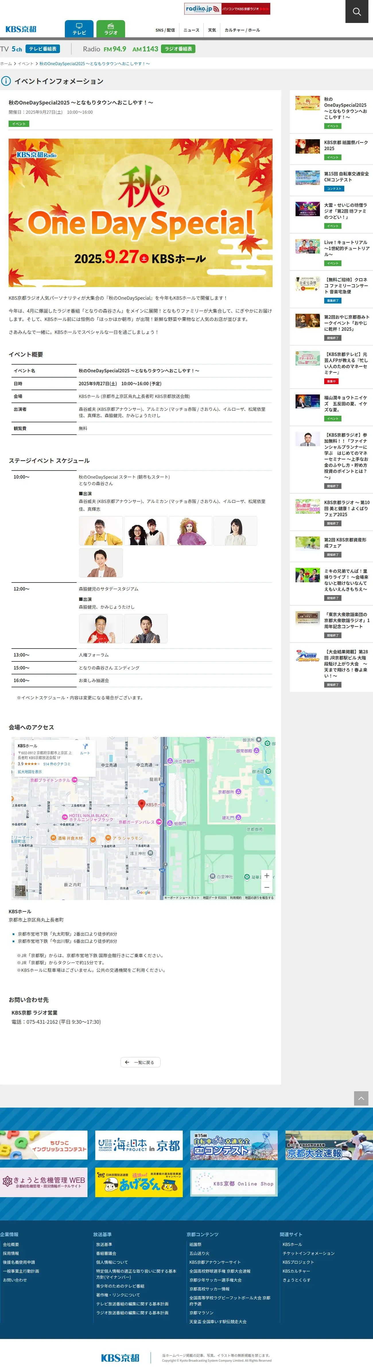Open the ちびっこイングリッシュコンテスト banner

[x=44, y=1145]
